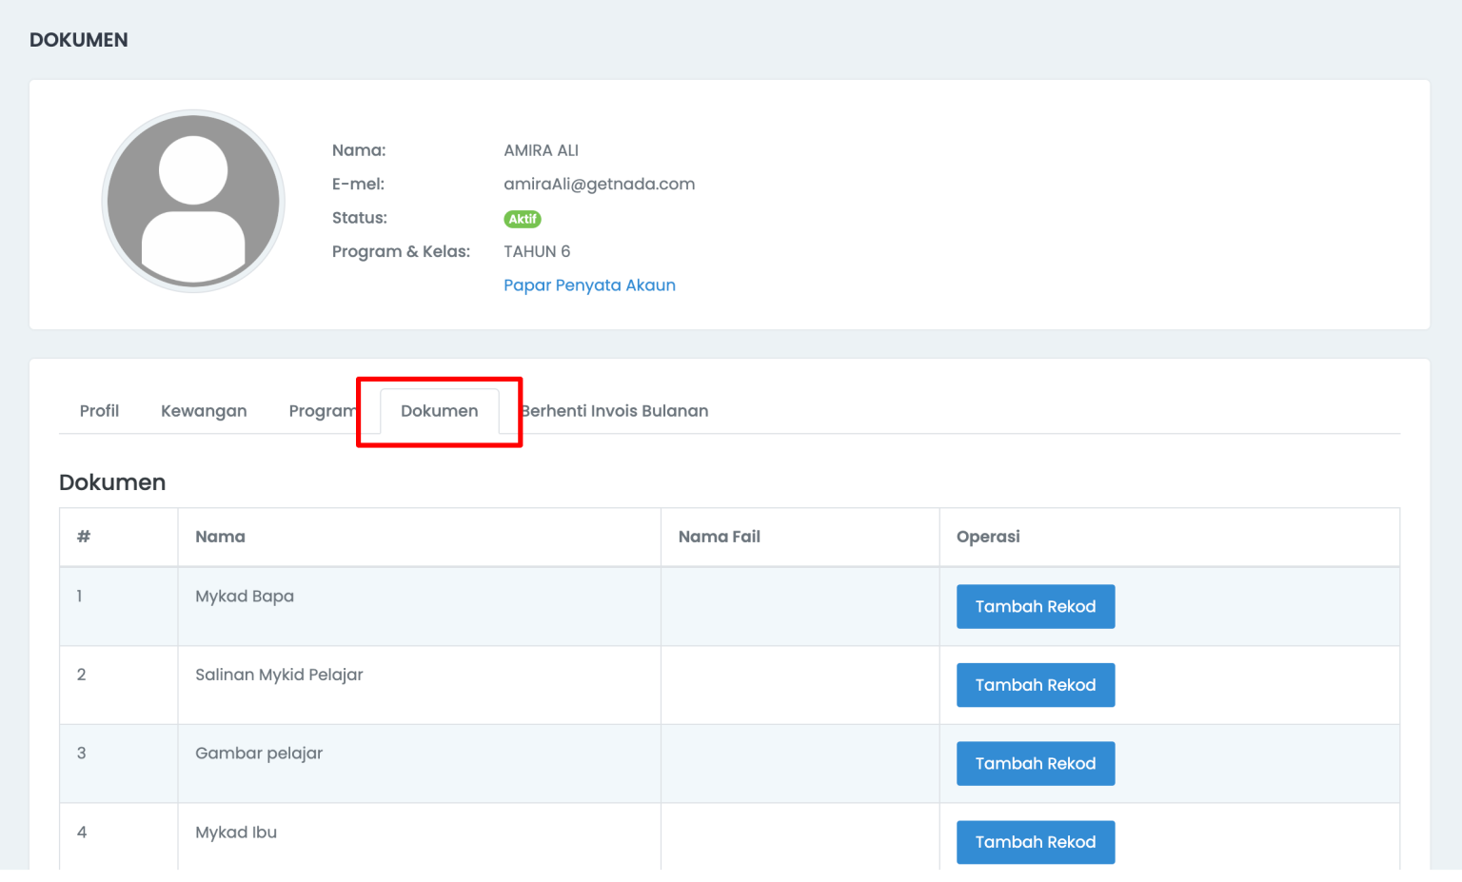
Task: Click Tambah Rekod in Gambar pelajar row
Action: coord(1035,763)
